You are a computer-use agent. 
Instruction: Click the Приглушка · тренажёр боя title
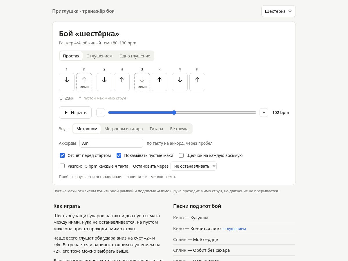(83, 11)
